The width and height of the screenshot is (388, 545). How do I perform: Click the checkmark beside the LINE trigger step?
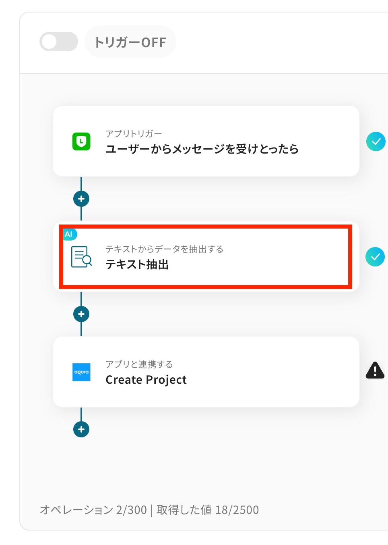click(376, 141)
